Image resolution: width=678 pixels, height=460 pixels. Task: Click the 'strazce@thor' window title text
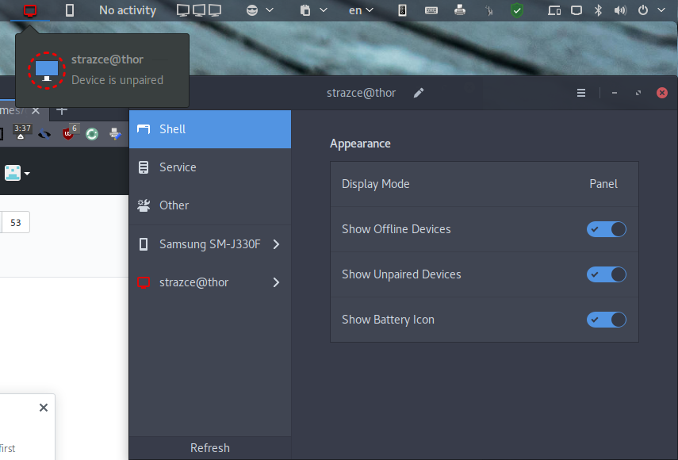coord(361,93)
